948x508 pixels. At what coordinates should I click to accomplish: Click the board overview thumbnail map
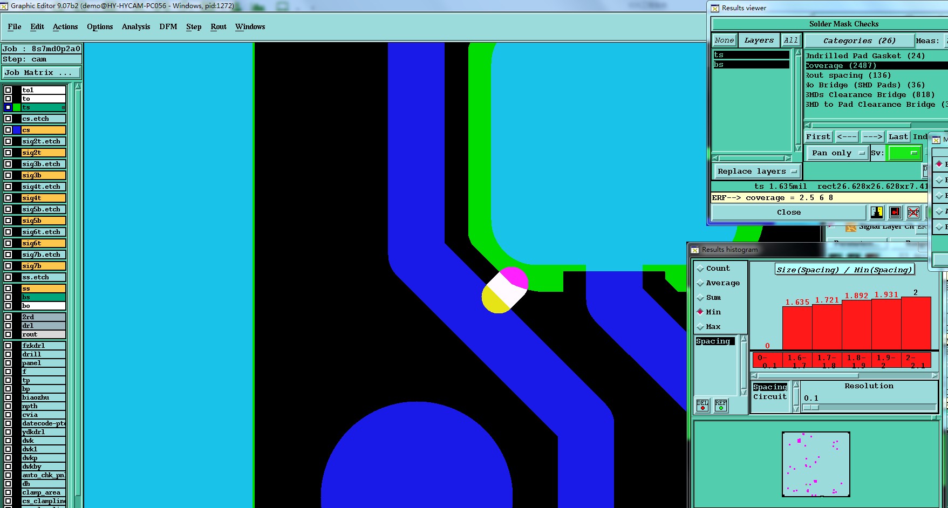point(816,464)
